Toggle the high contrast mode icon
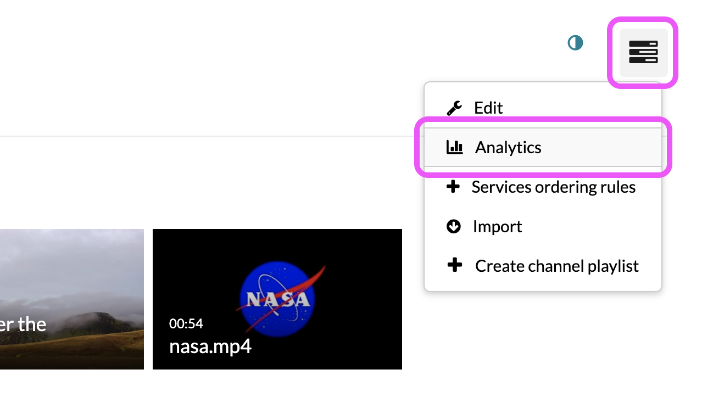713x403 pixels. pyautogui.click(x=575, y=43)
